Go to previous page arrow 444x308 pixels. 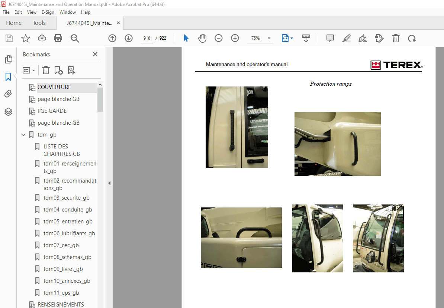click(x=112, y=38)
